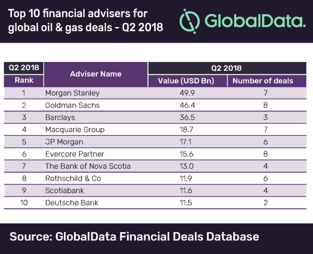Click the Rank column header
Viewport: 313px width, 254px height.
tap(24, 80)
